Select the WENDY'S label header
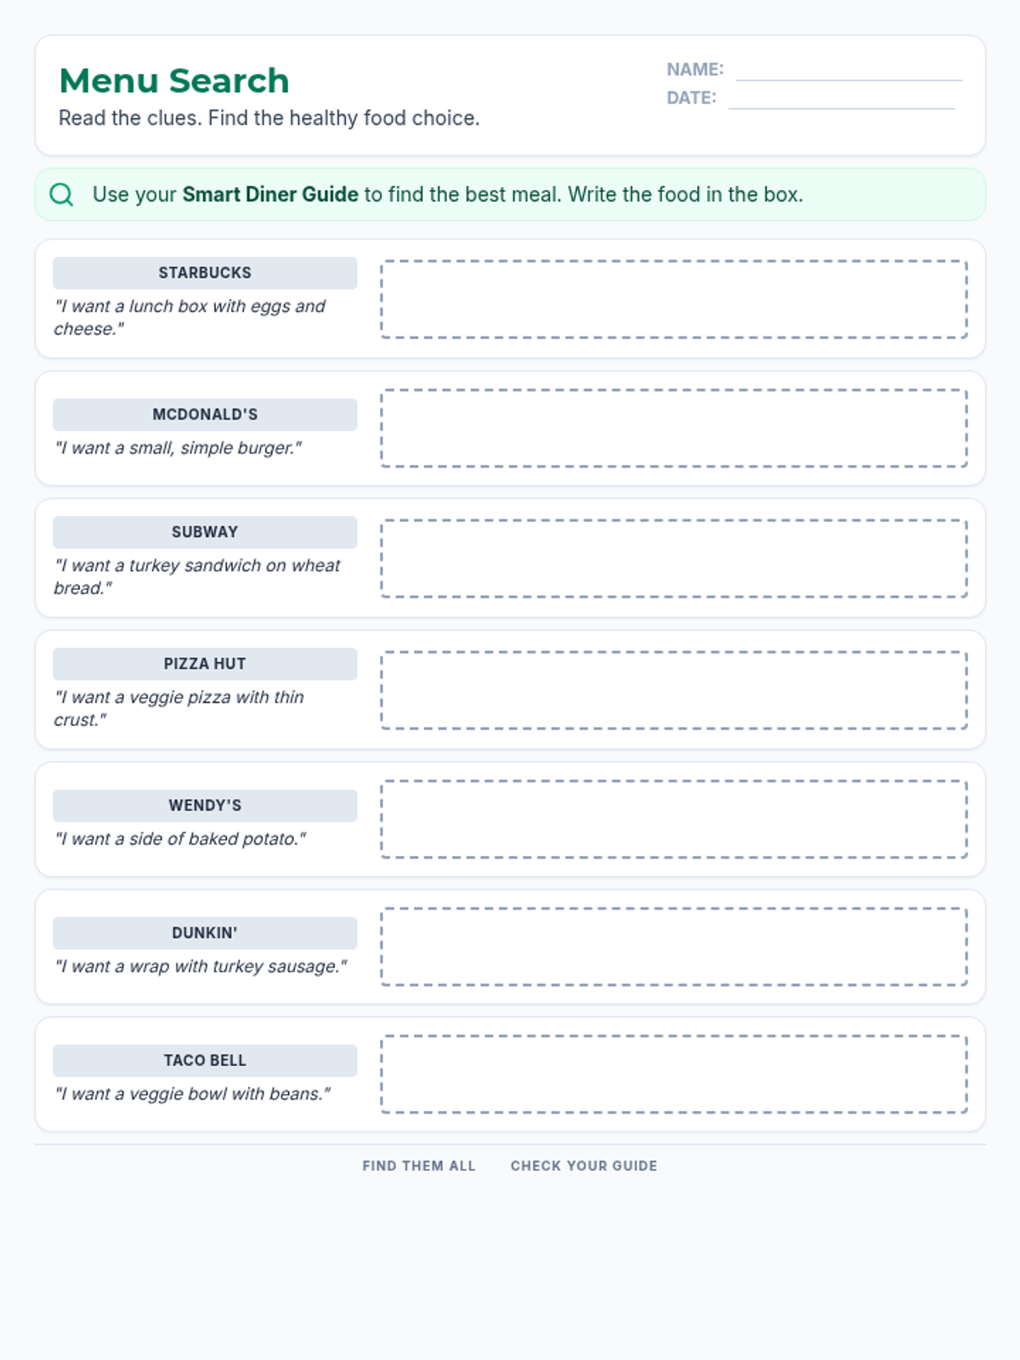Viewport: 1020px width, 1360px height. tap(205, 806)
